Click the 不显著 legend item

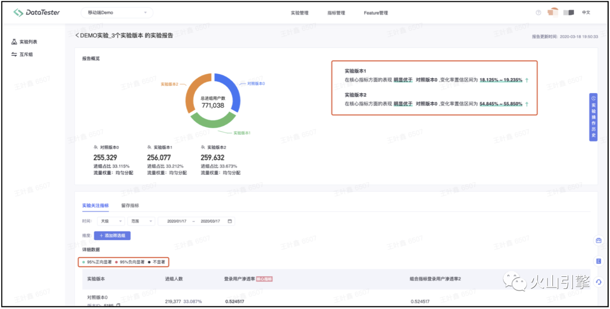click(x=156, y=262)
